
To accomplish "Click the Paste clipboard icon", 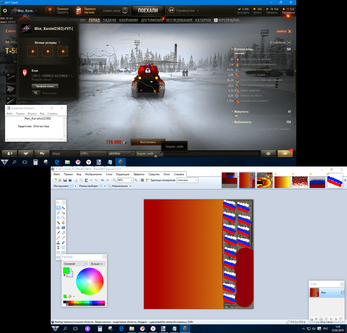I will tap(86, 180).
